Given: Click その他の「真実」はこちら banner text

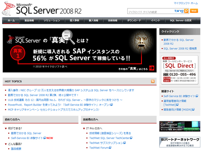Looking at the screenshot, I should pyautogui.click(x=133, y=68).
